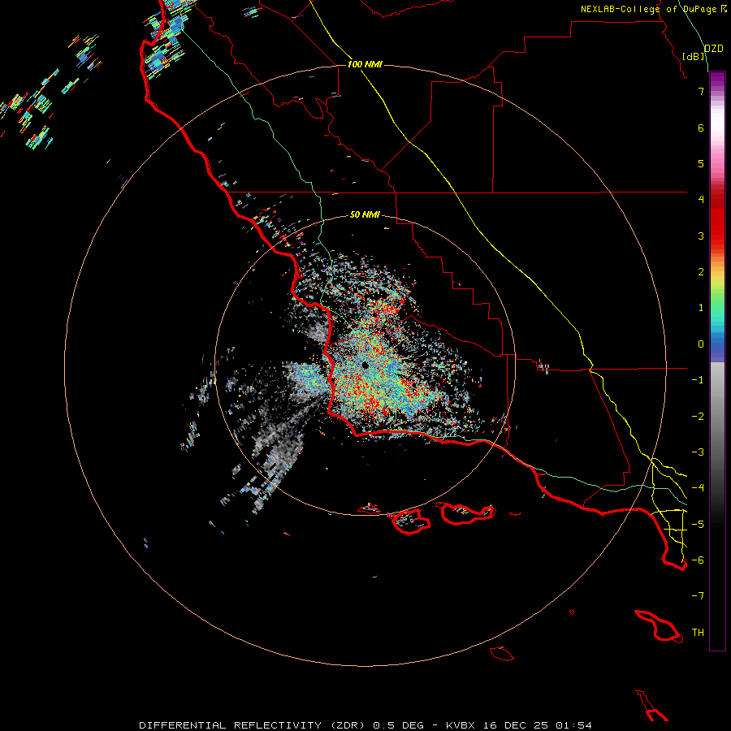Click the black radar site dot

pos(365,365)
